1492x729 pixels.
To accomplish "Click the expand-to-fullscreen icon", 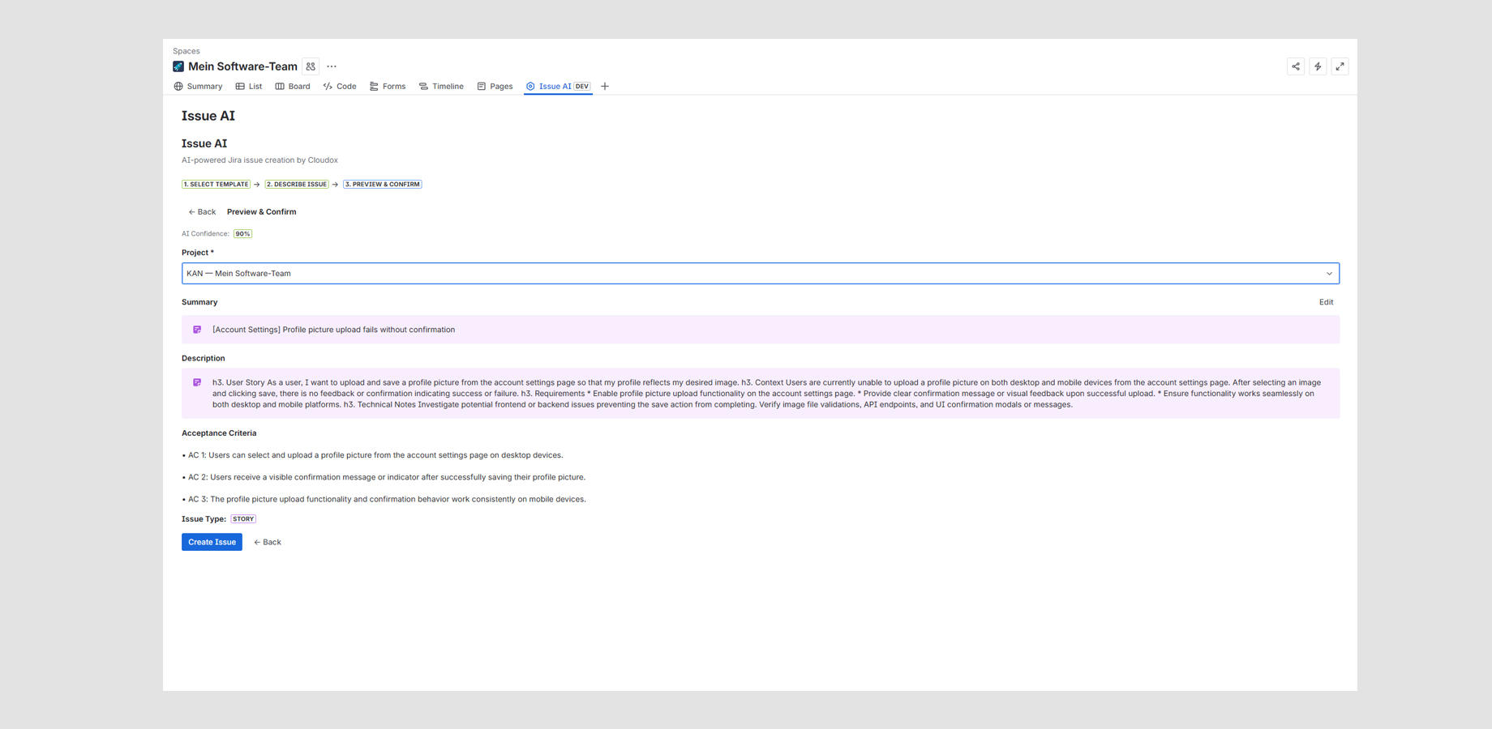I will click(x=1340, y=66).
